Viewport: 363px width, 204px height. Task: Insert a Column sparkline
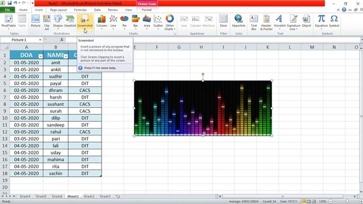pyautogui.click(x=196, y=22)
